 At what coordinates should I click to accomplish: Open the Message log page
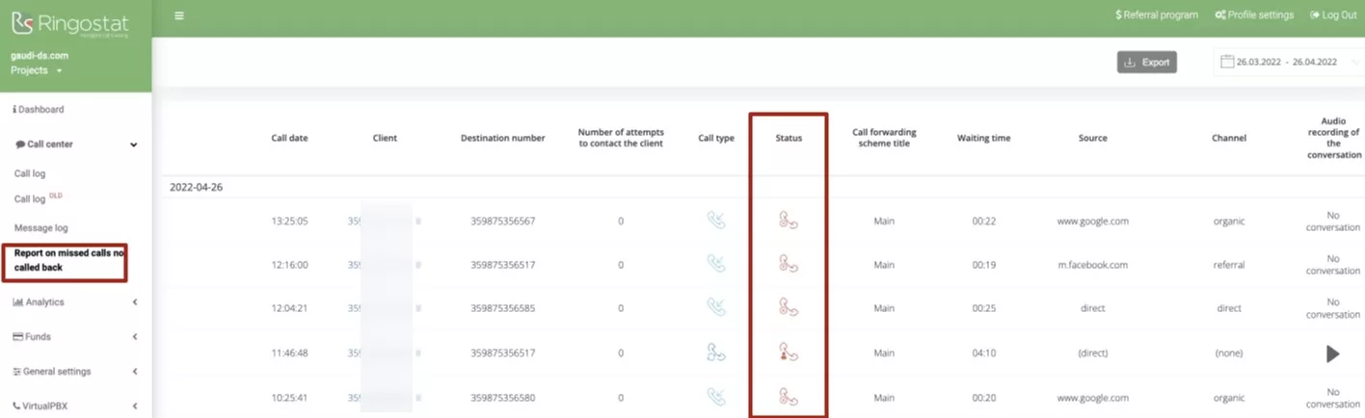(x=40, y=228)
